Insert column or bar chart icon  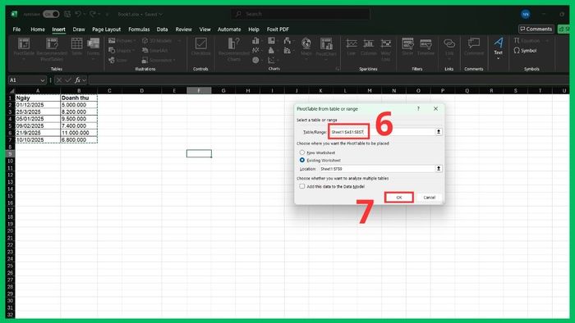tap(255, 41)
